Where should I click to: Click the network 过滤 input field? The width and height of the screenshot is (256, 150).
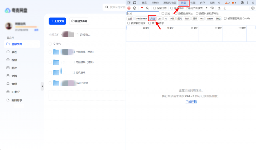(143, 13)
